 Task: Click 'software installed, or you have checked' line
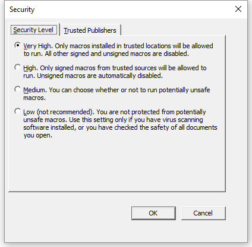pos(120,127)
